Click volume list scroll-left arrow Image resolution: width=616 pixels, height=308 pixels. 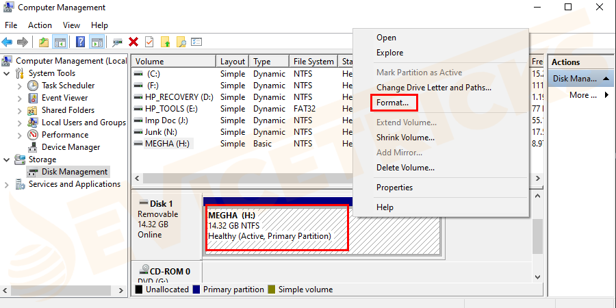pyautogui.click(x=137, y=179)
